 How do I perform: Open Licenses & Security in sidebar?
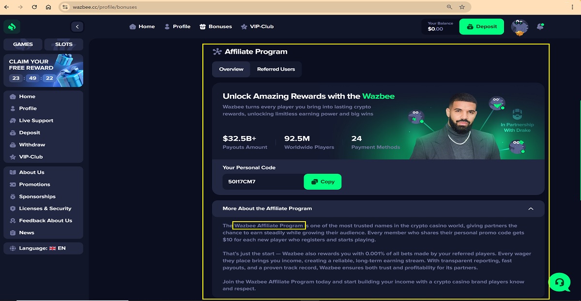pyautogui.click(x=45, y=209)
